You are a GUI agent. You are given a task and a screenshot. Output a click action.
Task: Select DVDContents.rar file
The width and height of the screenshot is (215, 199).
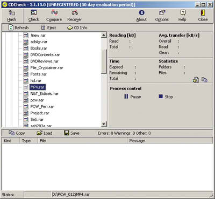45,55
